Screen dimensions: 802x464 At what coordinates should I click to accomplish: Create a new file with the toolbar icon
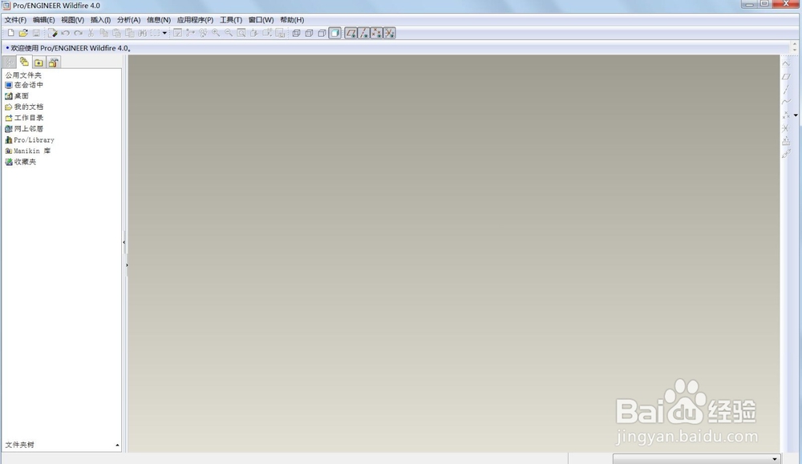(10, 33)
